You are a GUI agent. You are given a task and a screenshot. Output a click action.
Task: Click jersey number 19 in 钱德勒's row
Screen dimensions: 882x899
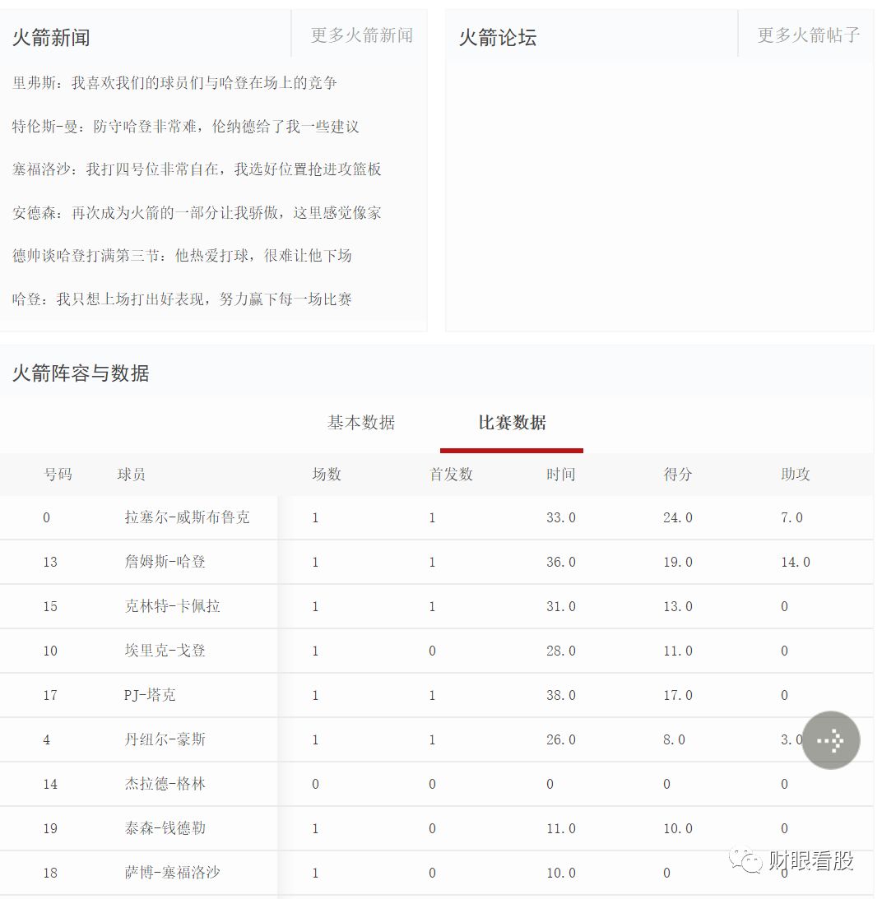(50, 828)
